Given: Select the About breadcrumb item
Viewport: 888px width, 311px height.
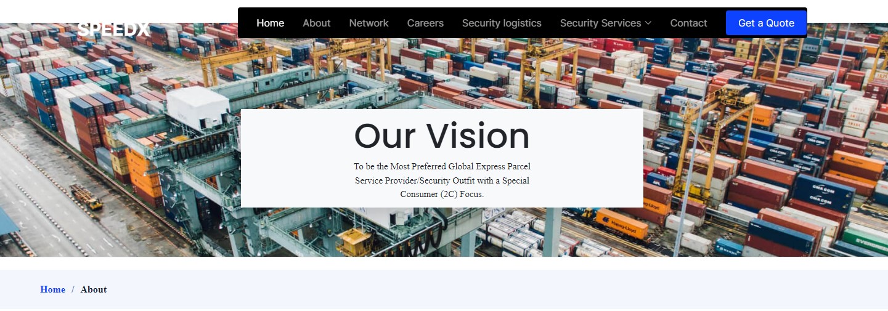Looking at the screenshot, I should pyautogui.click(x=94, y=289).
